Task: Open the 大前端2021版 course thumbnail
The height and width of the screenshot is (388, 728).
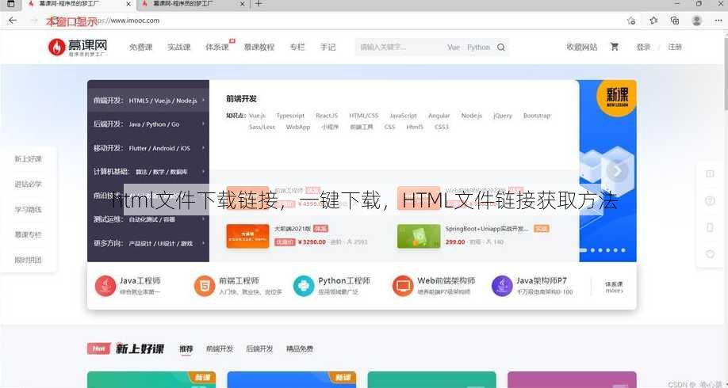Action: coord(248,236)
